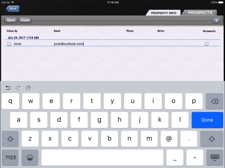
Task: Add a new prospect with plus button
Action: [216, 20]
